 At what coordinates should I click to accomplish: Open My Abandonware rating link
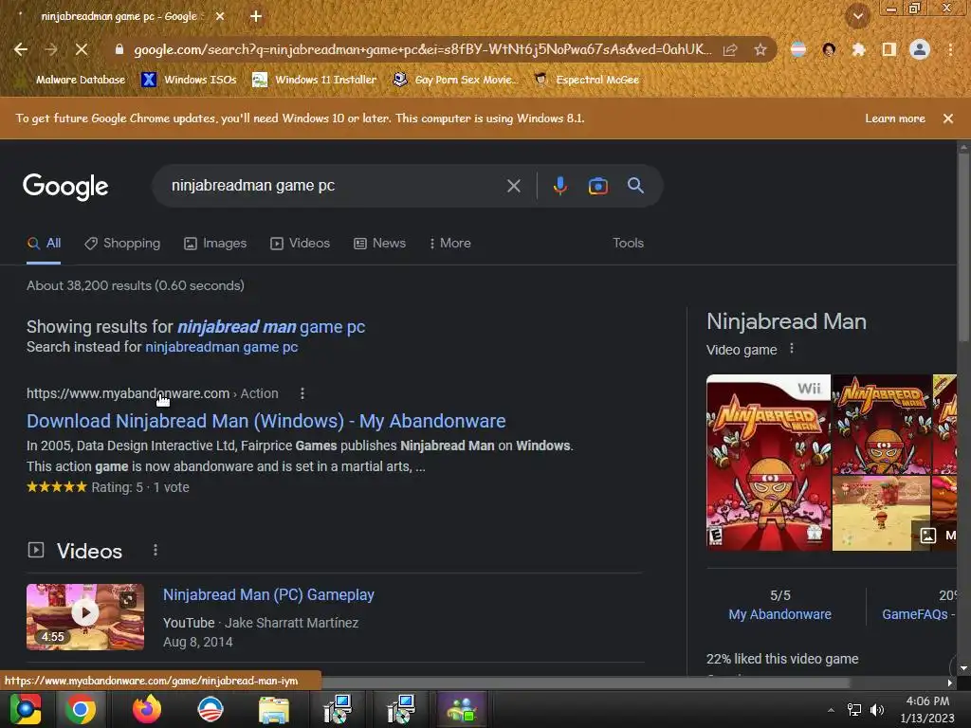[x=779, y=614]
